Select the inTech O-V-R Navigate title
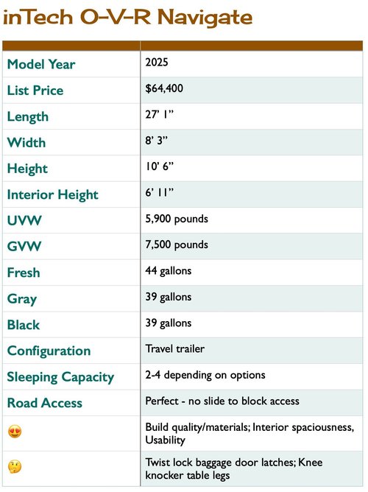 point(127,17)
